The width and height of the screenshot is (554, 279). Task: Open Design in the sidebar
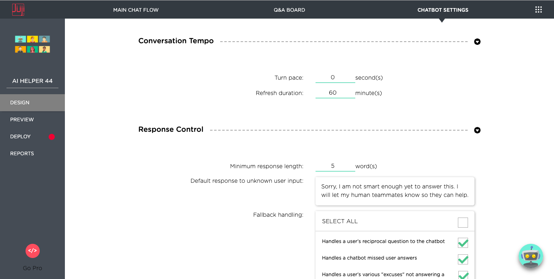[x=32, y=103]
